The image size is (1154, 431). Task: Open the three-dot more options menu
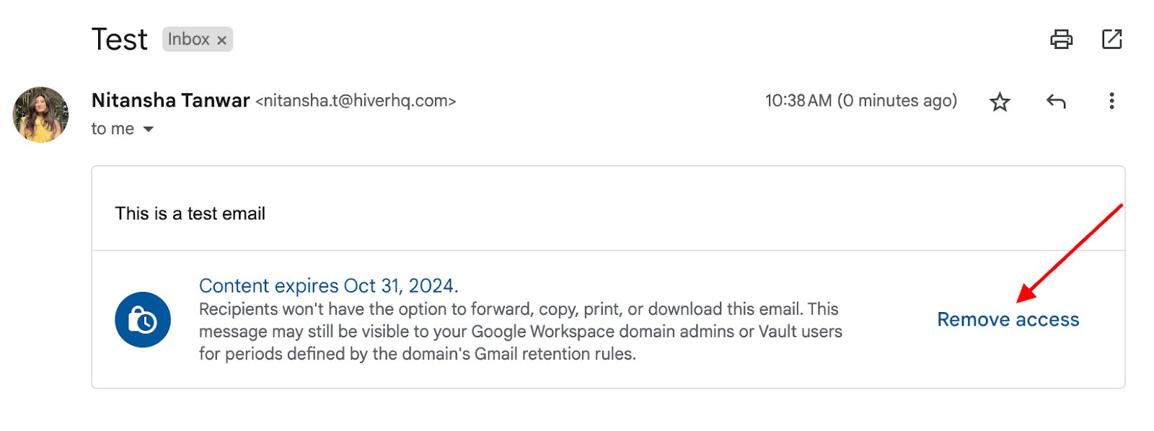[1111, 101]
